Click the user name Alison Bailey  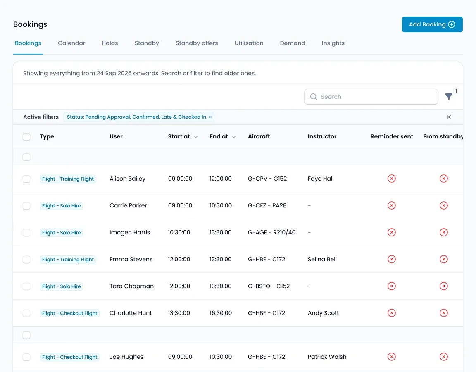128,179
